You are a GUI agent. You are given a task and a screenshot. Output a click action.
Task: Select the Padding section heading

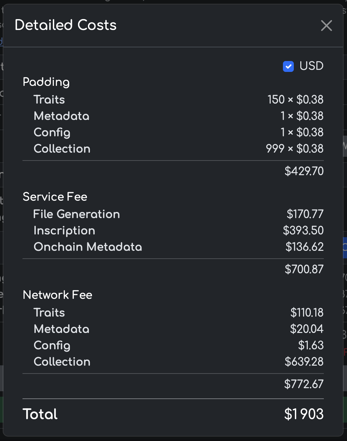click(x=46, y=82)
